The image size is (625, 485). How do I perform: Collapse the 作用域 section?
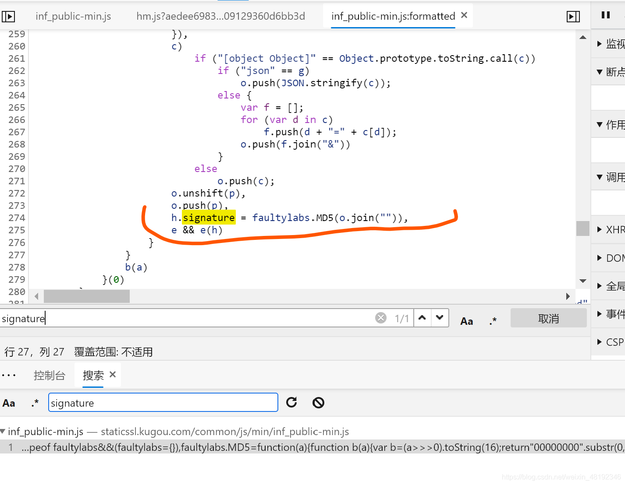[x=600, y=125]
